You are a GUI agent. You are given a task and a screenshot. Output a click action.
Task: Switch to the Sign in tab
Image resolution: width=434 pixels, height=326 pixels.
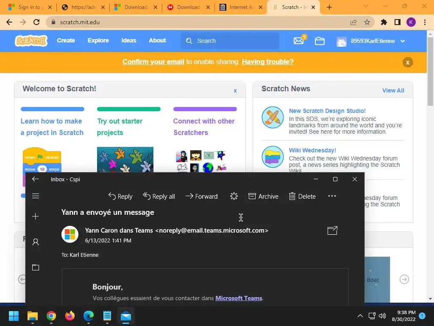tap(29, 7)
